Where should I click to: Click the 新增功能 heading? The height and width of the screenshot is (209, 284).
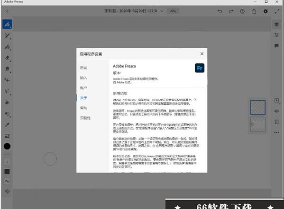point(120,94)
